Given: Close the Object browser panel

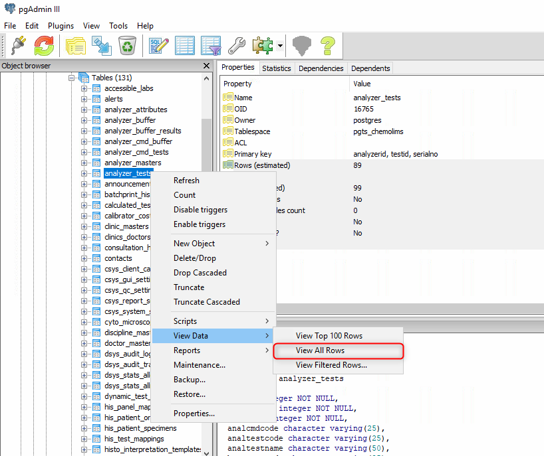Looking at the screenshot, I should point(206,66).
